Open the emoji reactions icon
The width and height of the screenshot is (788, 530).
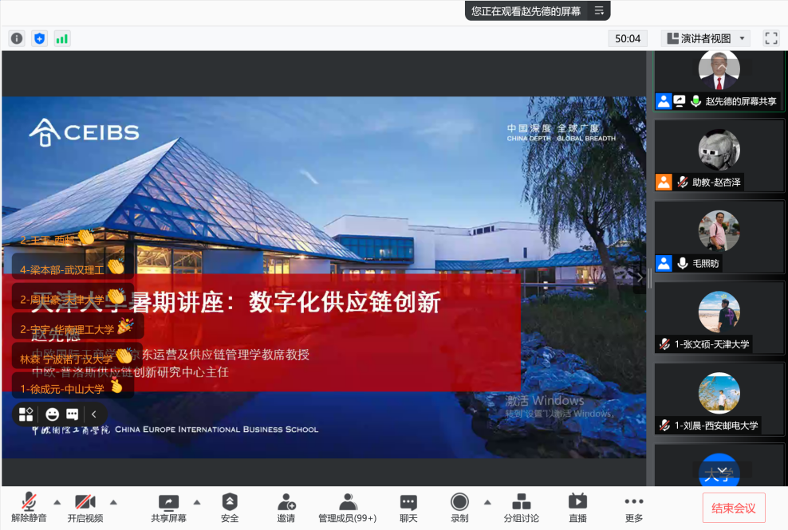coord(53,414)
